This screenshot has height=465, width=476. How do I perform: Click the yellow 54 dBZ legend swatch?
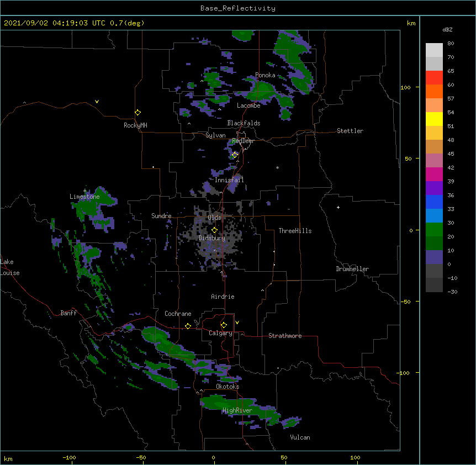click(x=434, y=119)
